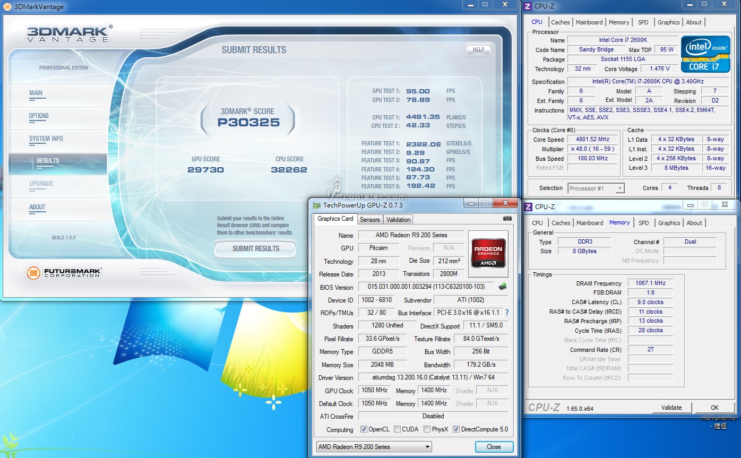Click the CPU score value 32262
The image size is (741, 458).
coord(289,170)
